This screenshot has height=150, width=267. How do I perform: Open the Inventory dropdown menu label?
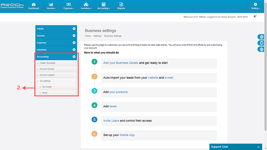coord(86,8)
